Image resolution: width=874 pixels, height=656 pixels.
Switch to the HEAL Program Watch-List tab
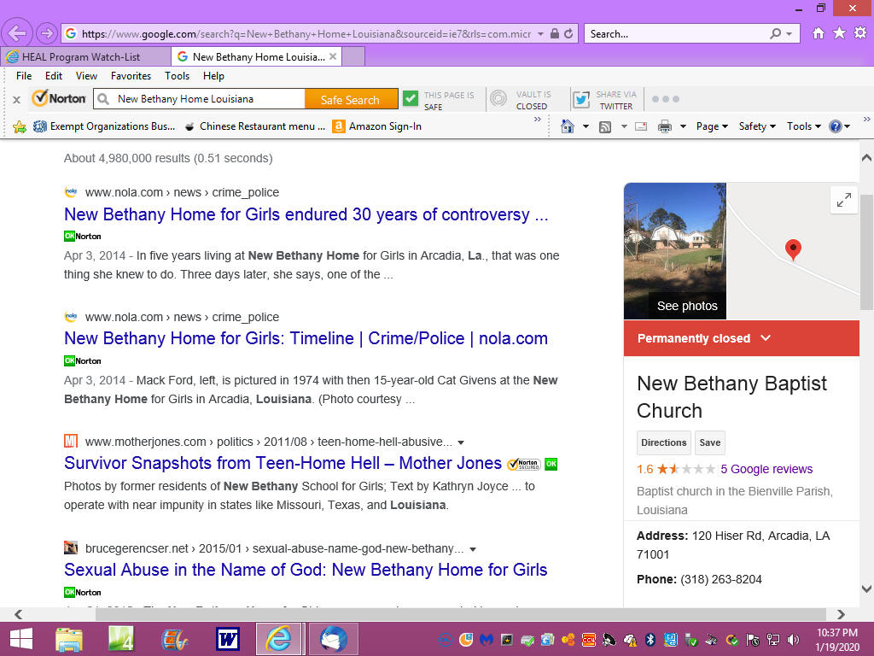(86, 57)
